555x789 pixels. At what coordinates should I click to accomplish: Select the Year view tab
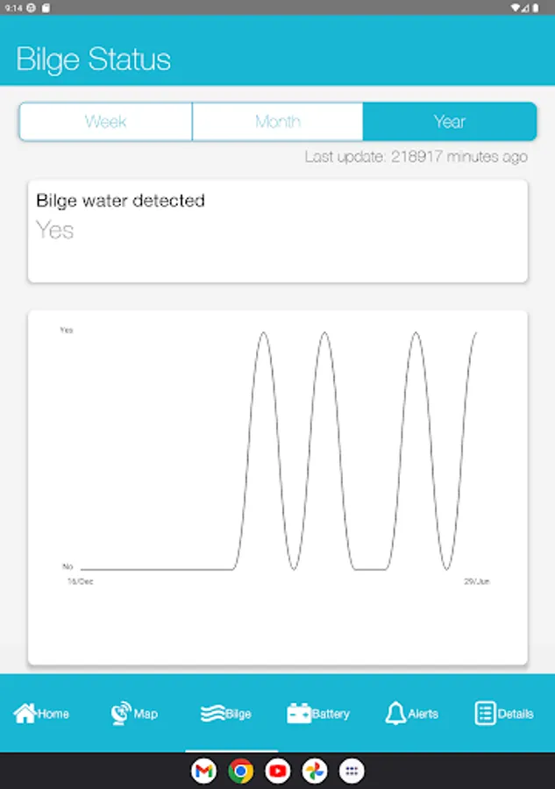[x=449, y=122]
